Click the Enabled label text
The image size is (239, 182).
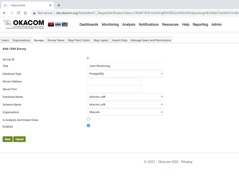8,126
